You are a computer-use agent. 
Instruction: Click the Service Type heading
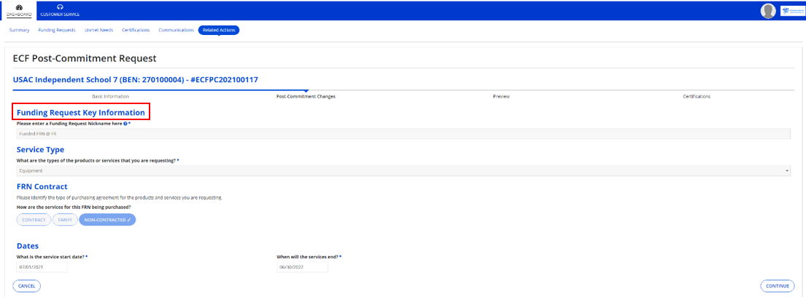click(x=40, y=150)
